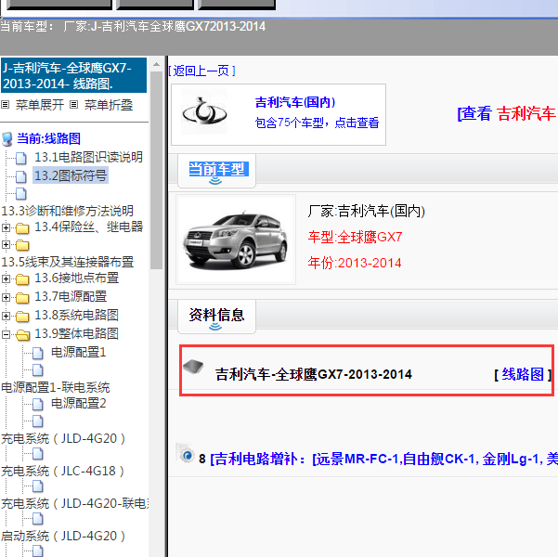Click the page icon of 电源配置1
Screen dimensions: 558x557
click(x=38, y=353)
